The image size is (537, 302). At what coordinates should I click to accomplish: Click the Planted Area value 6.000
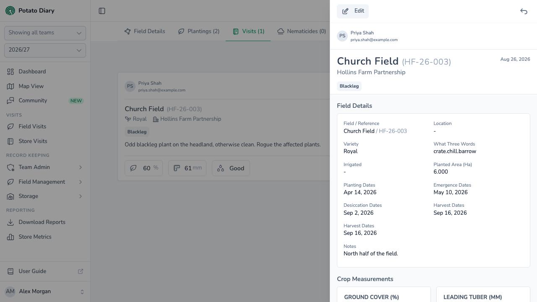click(441, 172)
